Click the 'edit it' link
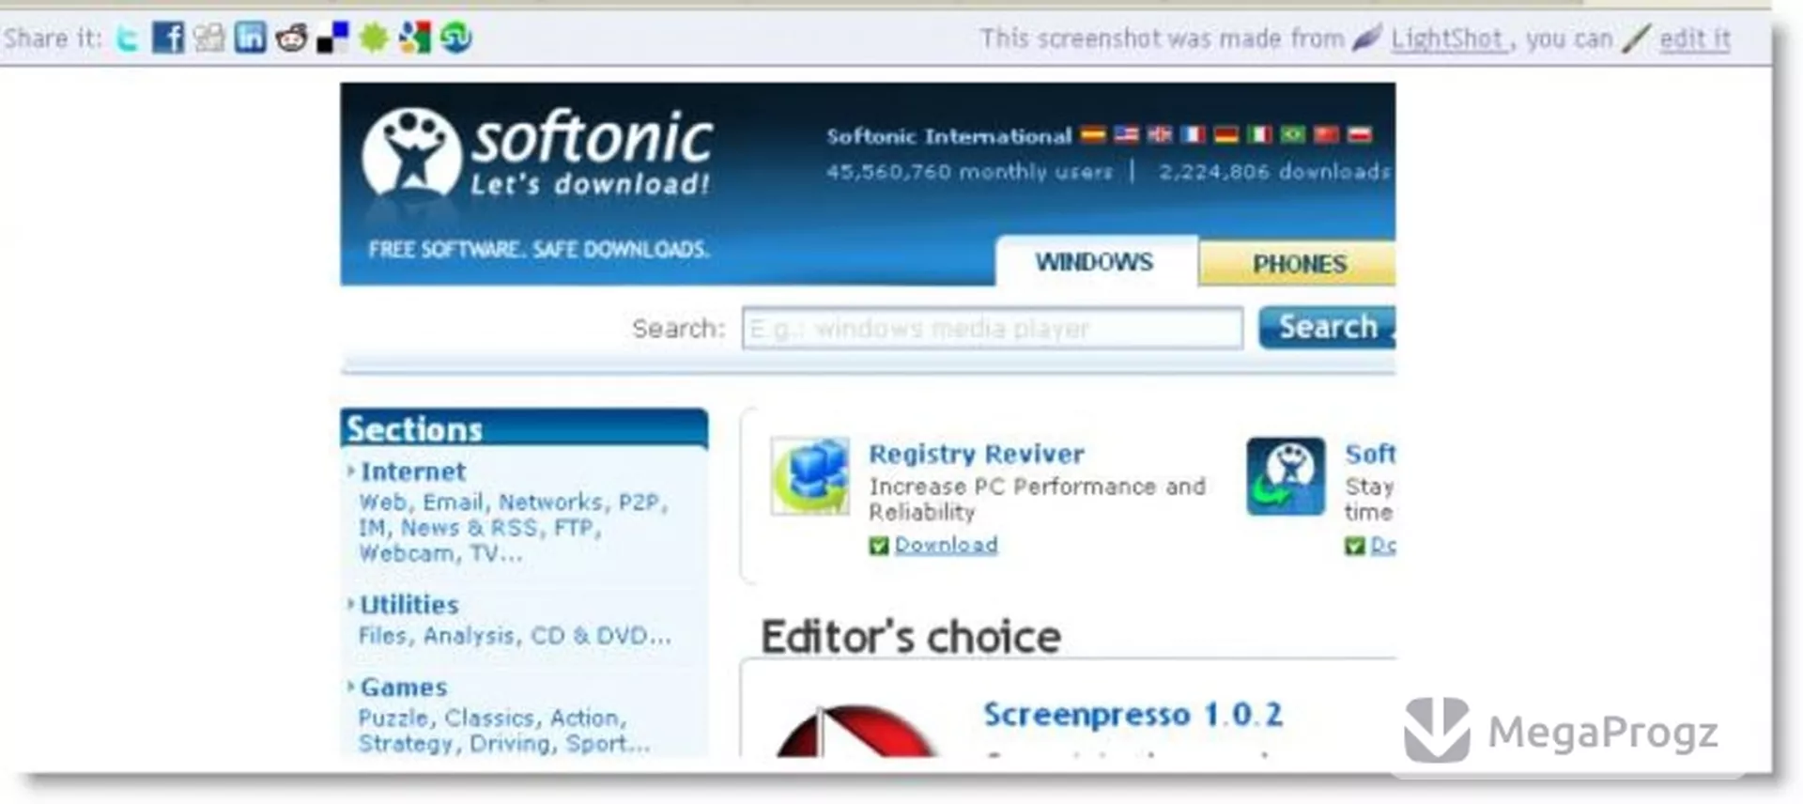 [1695, 39]
